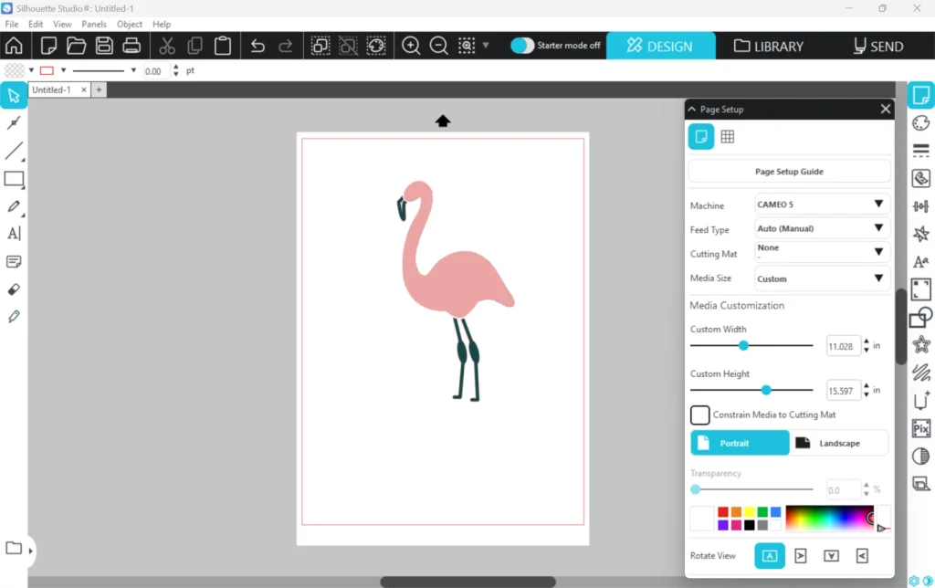Image resolution: width=935 pixels, height=588 pixels.
Task: Click the Save floppy disk icon
Action: point(104,46)
